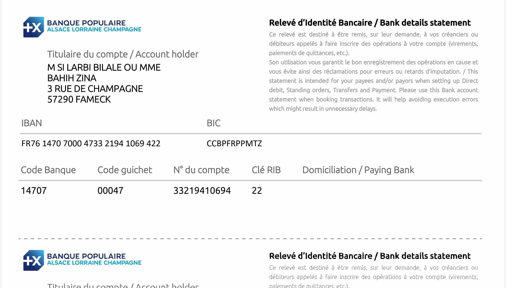The width and height of the screenshot is (506, 288).
Task: Click the Clé RIB value 22
Action: (x=257, y=190)
